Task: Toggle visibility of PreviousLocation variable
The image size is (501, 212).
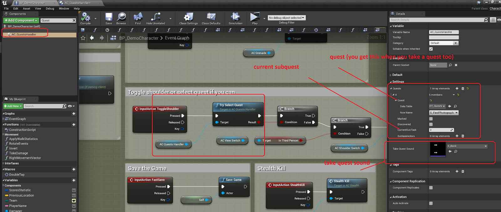Action: 74,195
